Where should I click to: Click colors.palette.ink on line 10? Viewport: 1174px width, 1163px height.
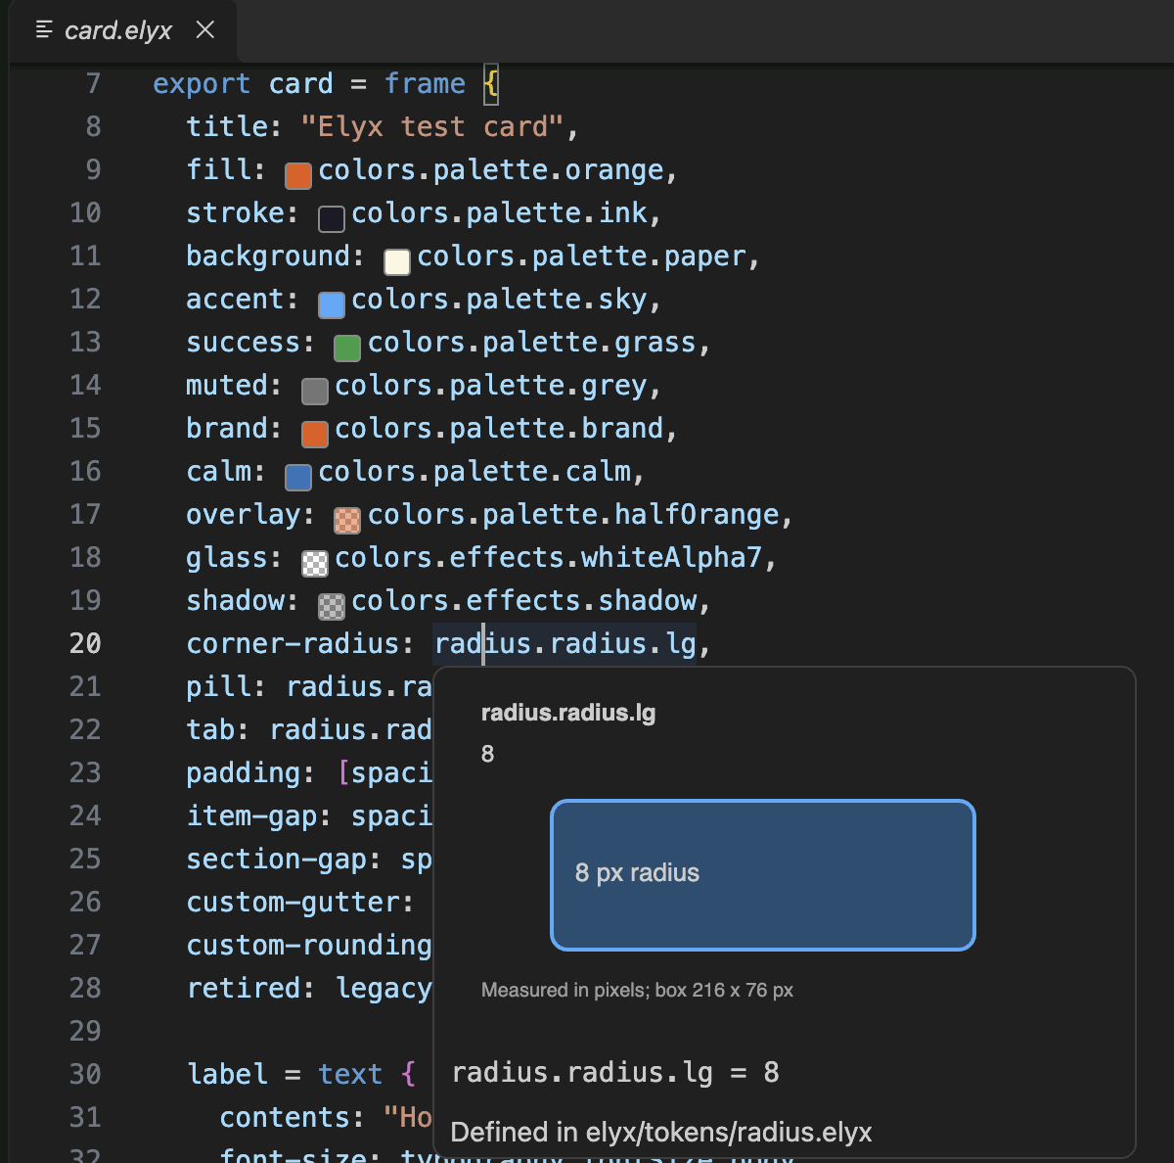point(500,212)
